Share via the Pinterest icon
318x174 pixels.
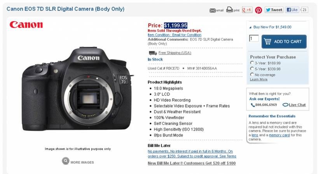click(259, 10)
